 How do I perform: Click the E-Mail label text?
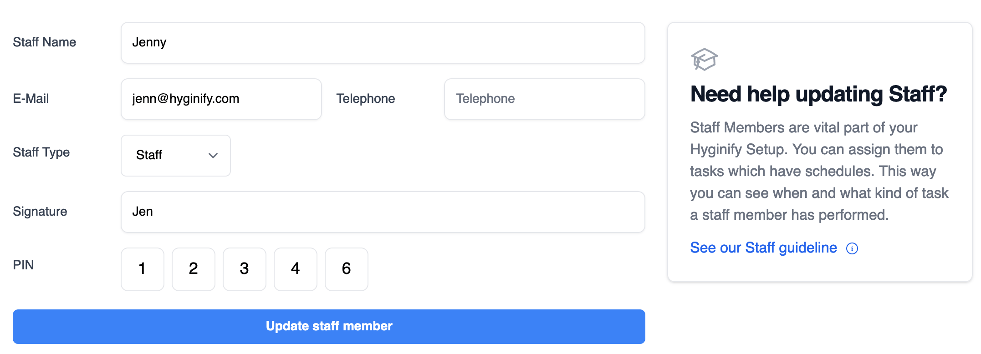pyautogui.click(x=31, y=99)
